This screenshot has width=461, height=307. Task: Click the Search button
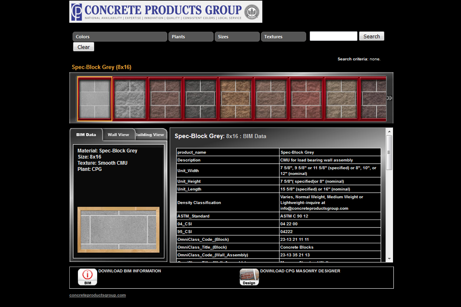(372, 36)
